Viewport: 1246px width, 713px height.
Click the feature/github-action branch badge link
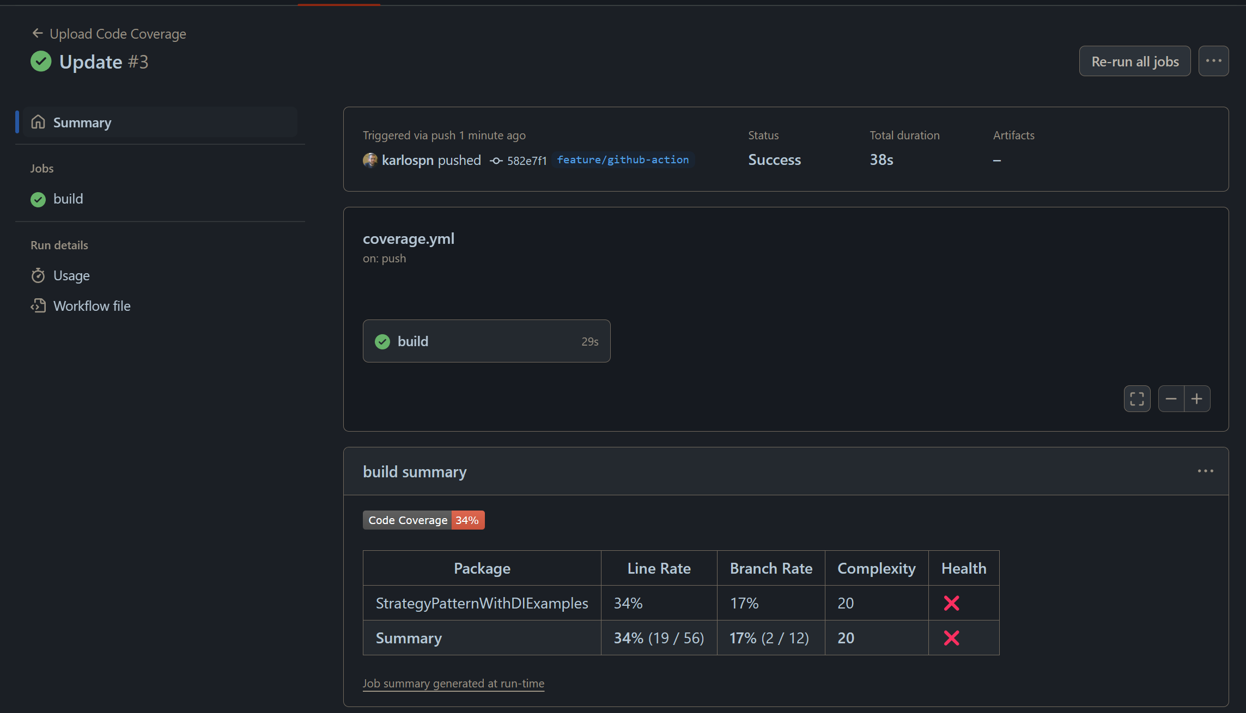(622, 160)
